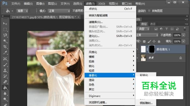Select the black layer mask thumbnail
The image size is (190, 106).
[152, 49]
